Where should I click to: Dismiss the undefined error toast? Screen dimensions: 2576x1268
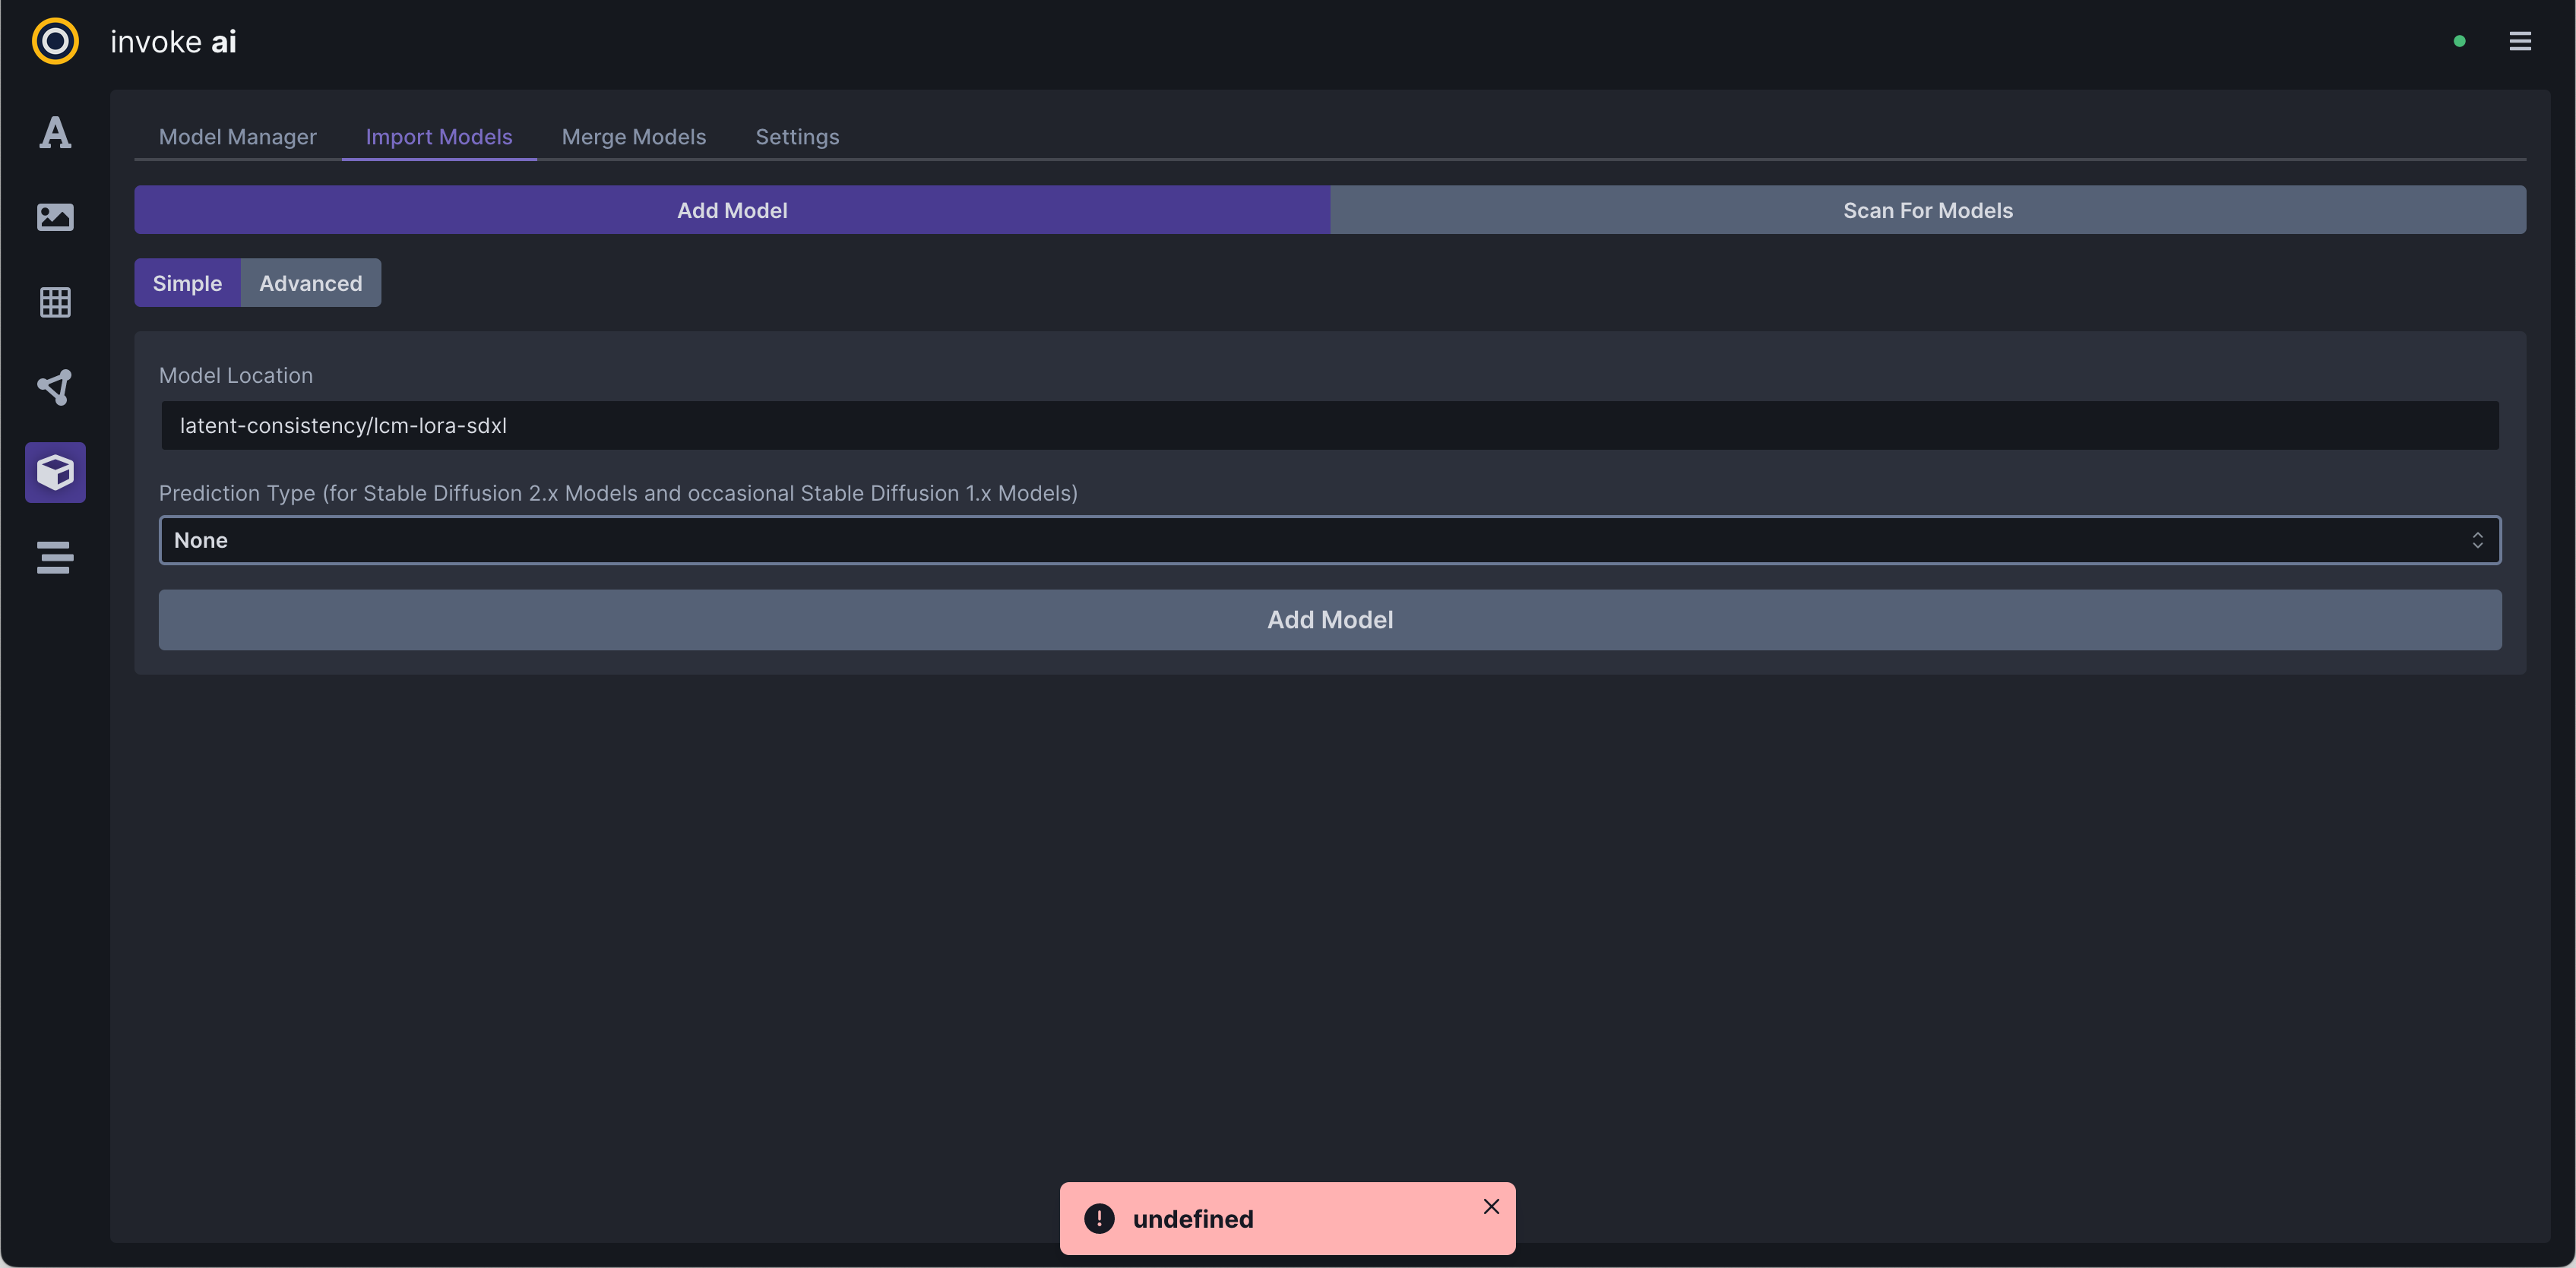pos(1492,1206)
